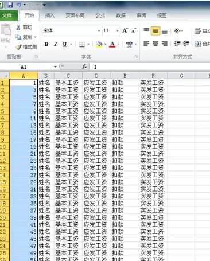Click the Undo arrow icon
Viewport: 210px width, 261px height.
18,5
